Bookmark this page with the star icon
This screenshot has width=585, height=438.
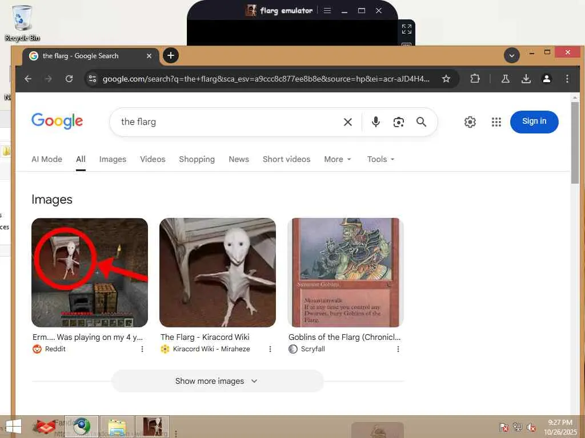coord(446,79)
